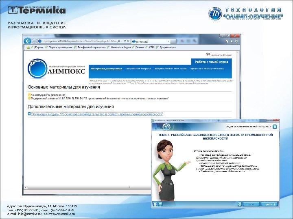Click the Далее button in the module

coord(269,204)
